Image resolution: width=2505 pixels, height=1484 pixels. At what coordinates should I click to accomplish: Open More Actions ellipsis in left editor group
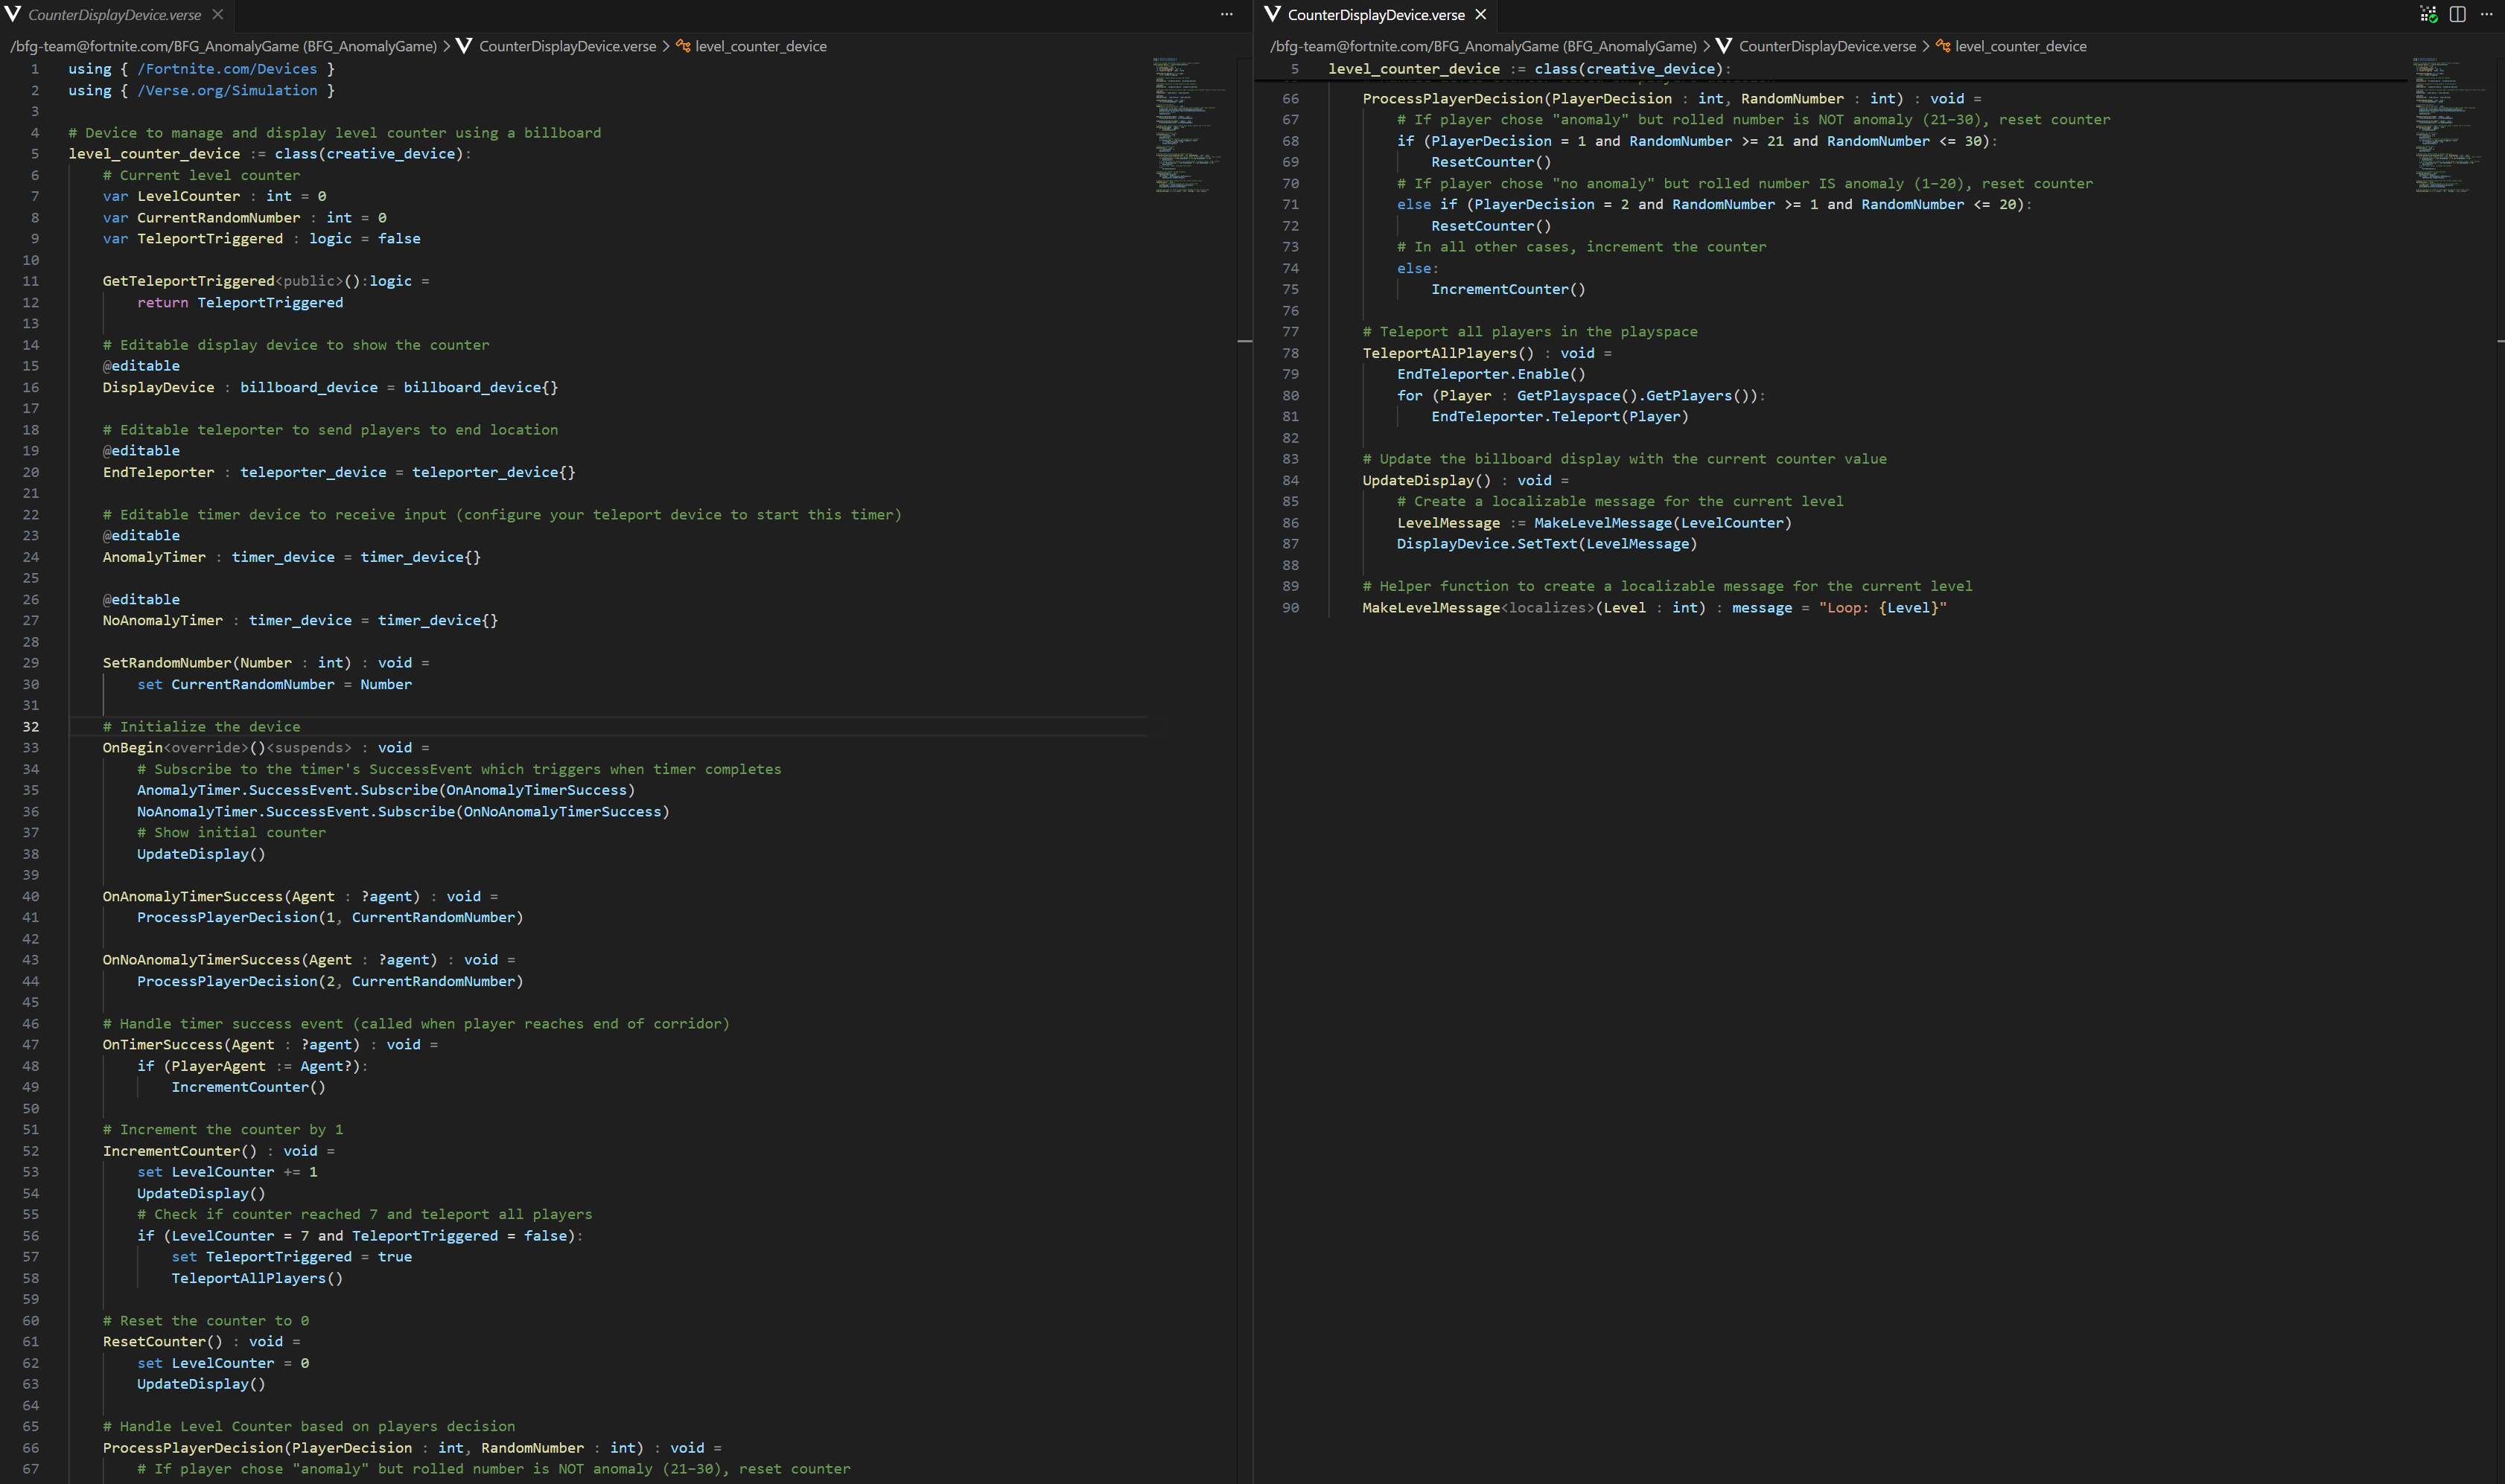coord(1226,14)
